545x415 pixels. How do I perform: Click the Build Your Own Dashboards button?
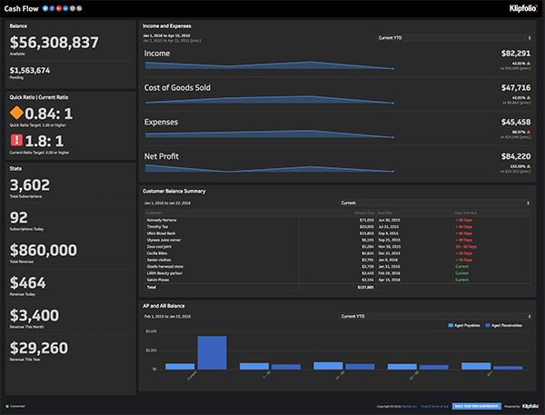(x=477, y=406)
